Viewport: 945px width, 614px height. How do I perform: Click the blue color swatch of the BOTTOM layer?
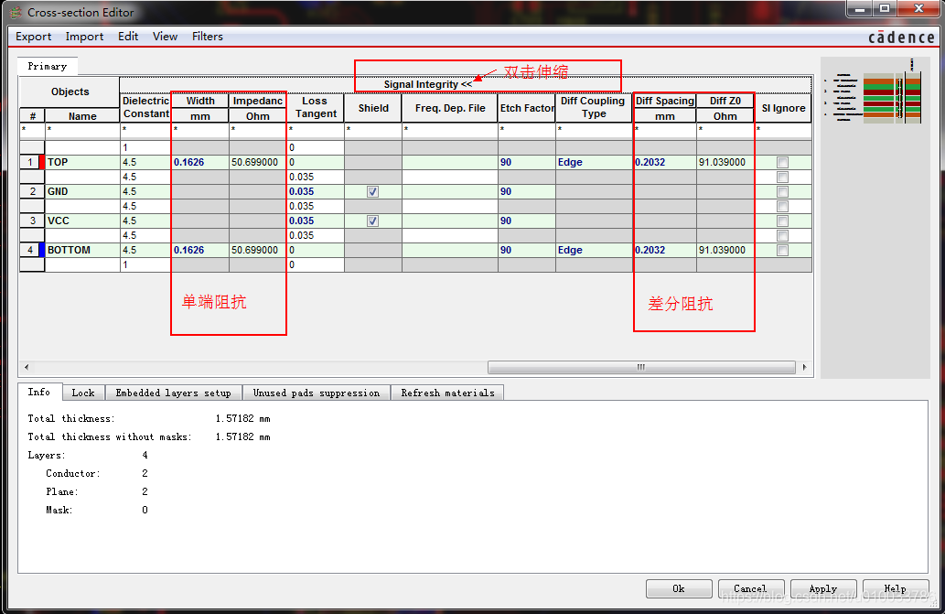point(41,250)
